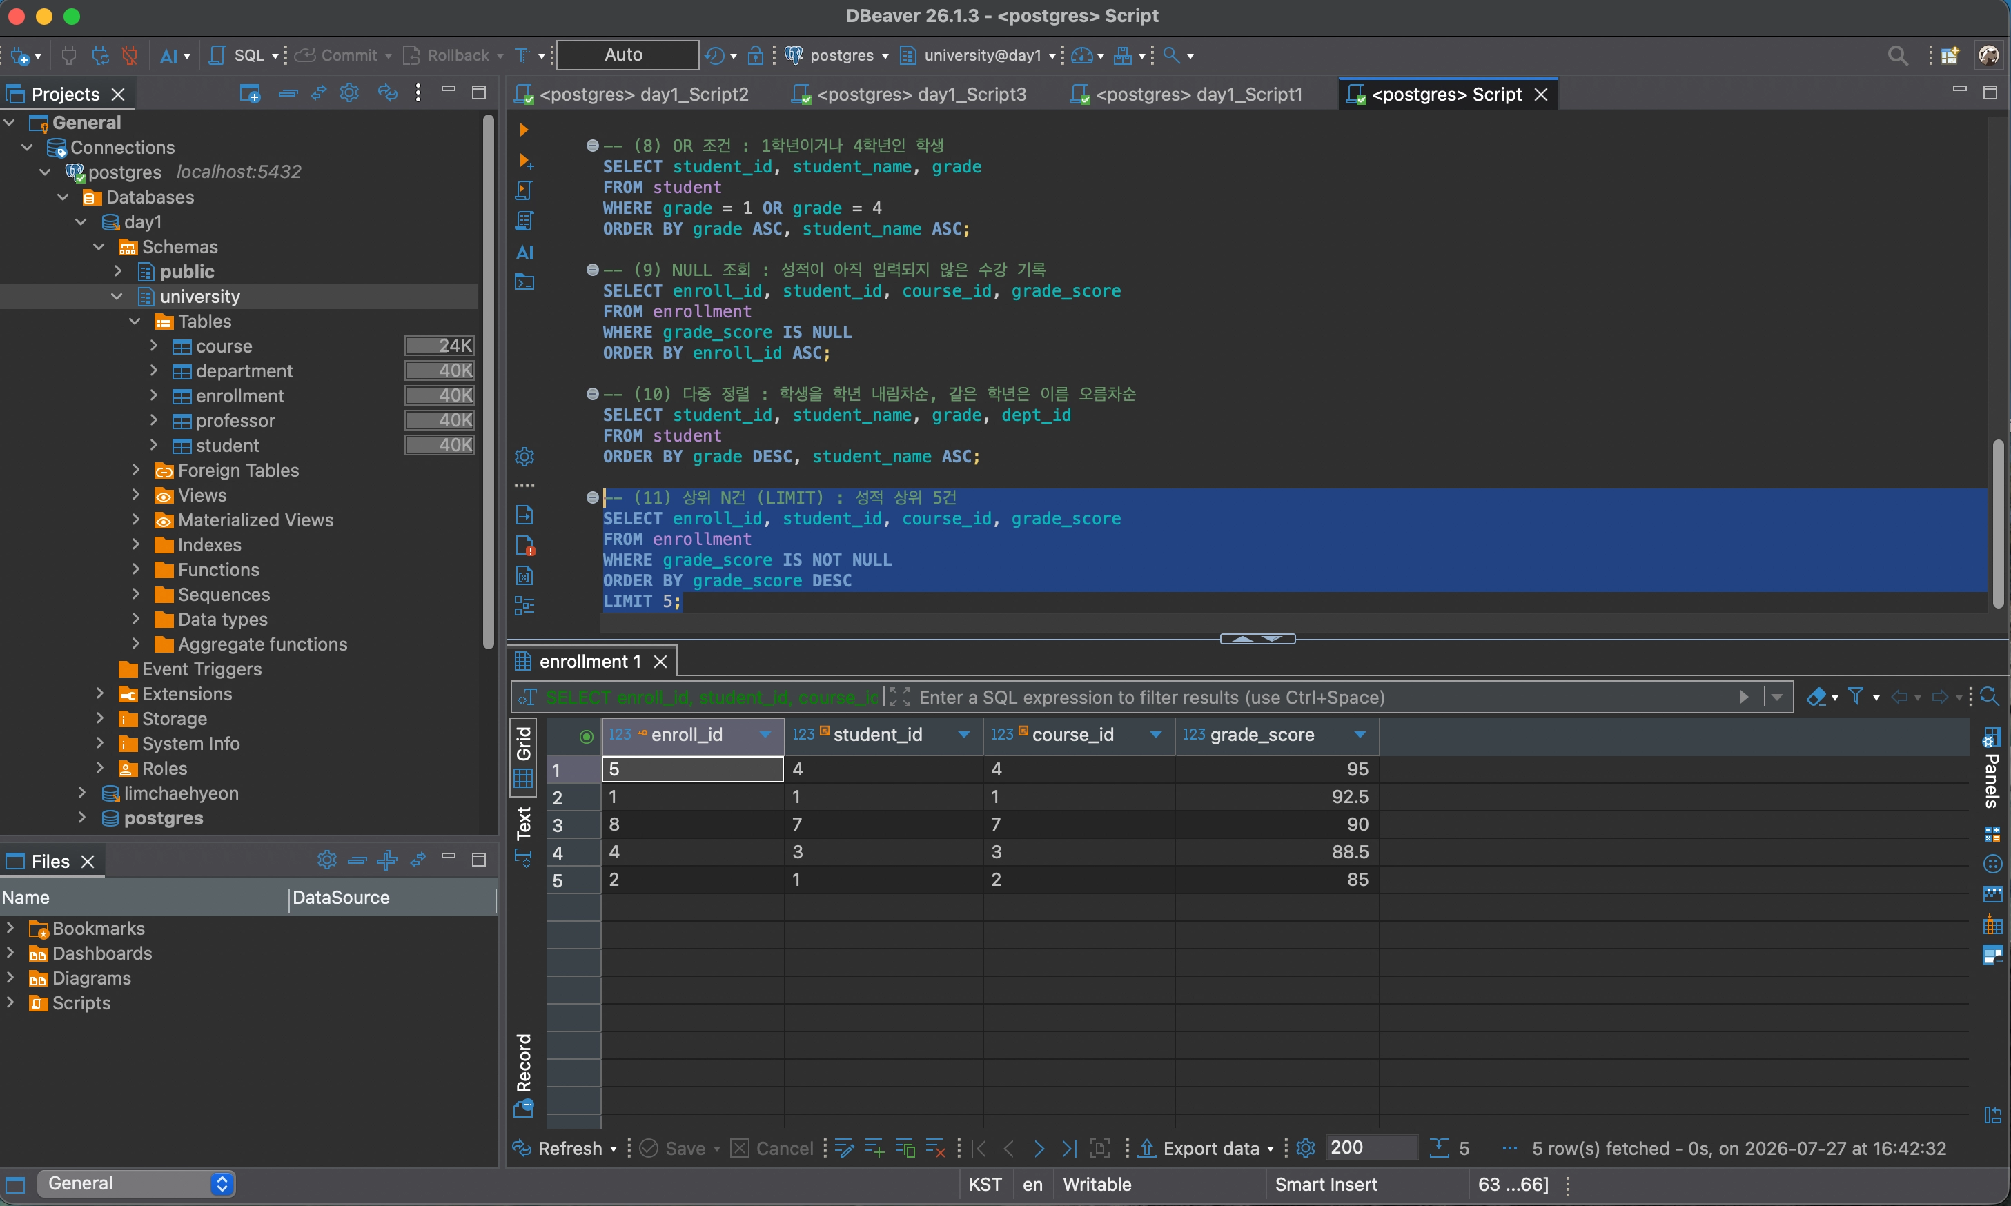Open Projects panel configuration gear

point(349,92)
